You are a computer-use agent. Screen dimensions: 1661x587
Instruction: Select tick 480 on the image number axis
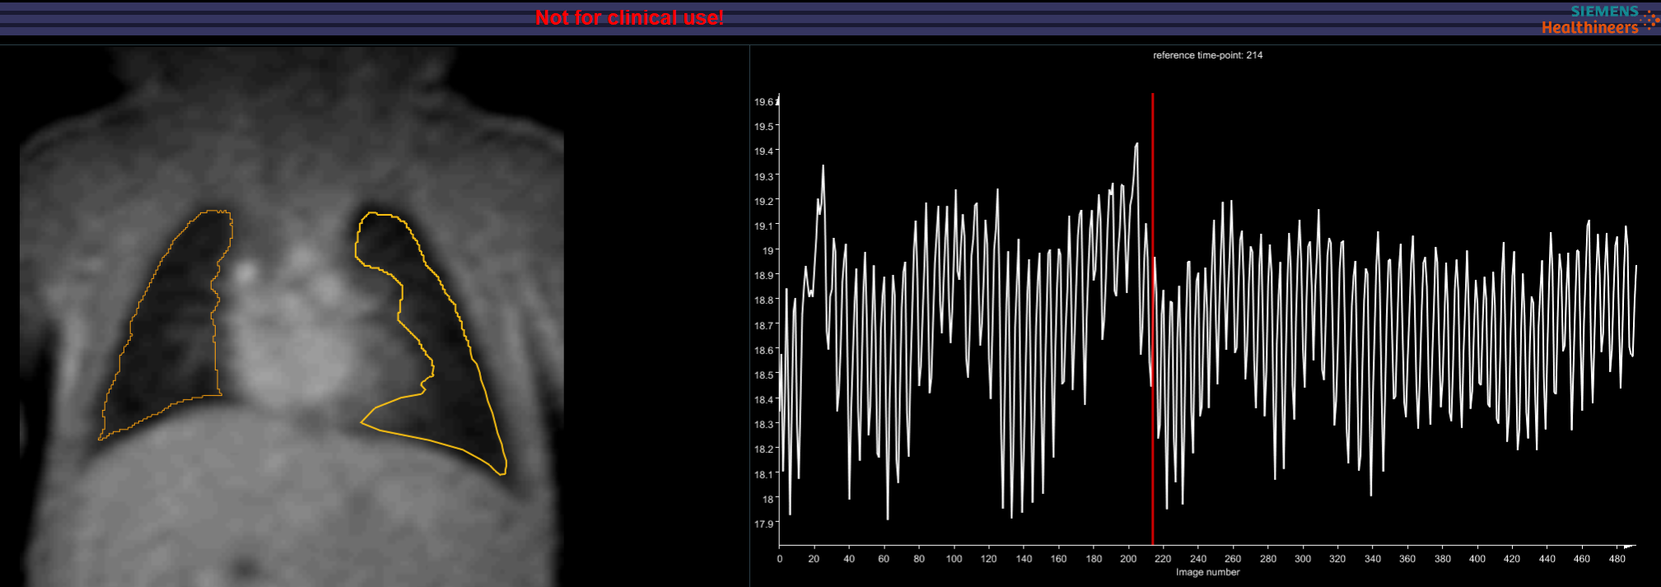(1617, 559)
